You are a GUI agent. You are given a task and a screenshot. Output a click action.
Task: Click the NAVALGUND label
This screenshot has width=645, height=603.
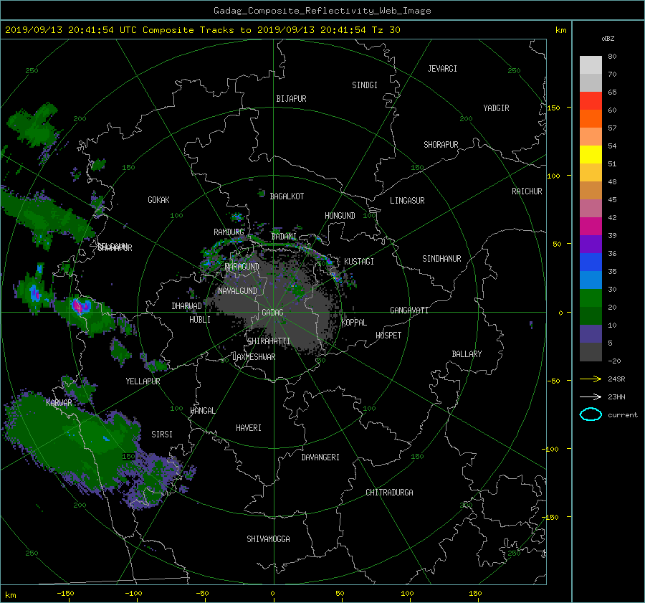(x=237, y=291)
